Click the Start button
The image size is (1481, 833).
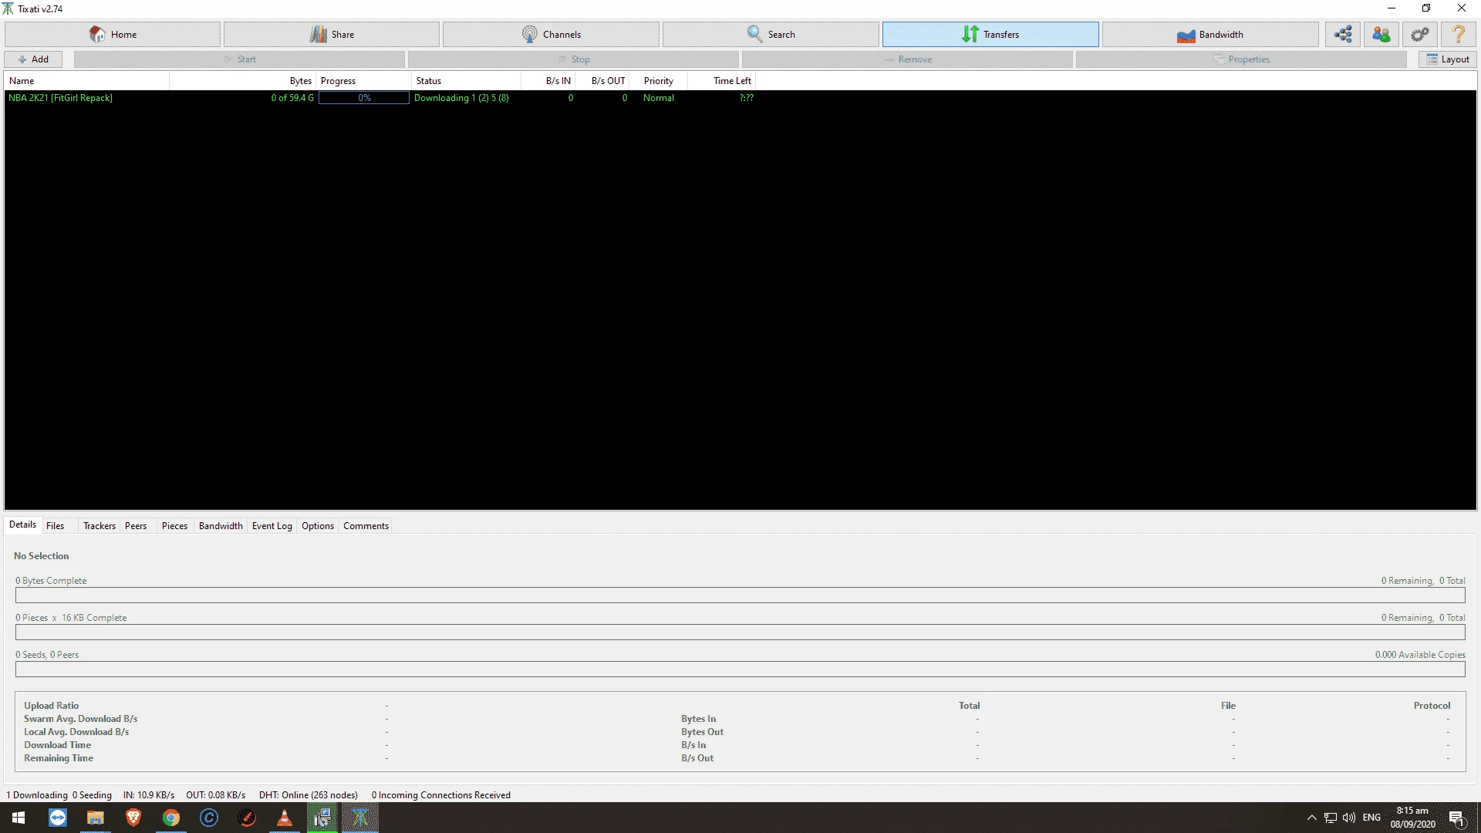click(239, 59)
